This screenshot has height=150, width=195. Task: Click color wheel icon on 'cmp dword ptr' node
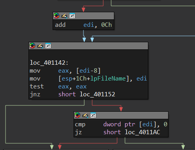click(78, 115)
